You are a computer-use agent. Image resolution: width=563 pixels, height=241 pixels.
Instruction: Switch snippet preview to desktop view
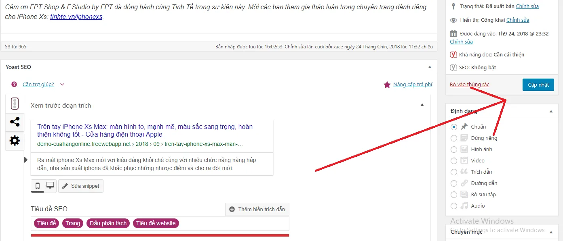[50, 186]
